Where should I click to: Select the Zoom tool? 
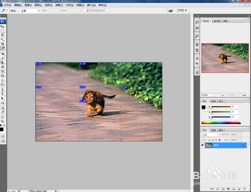click(x=3, y=121)
